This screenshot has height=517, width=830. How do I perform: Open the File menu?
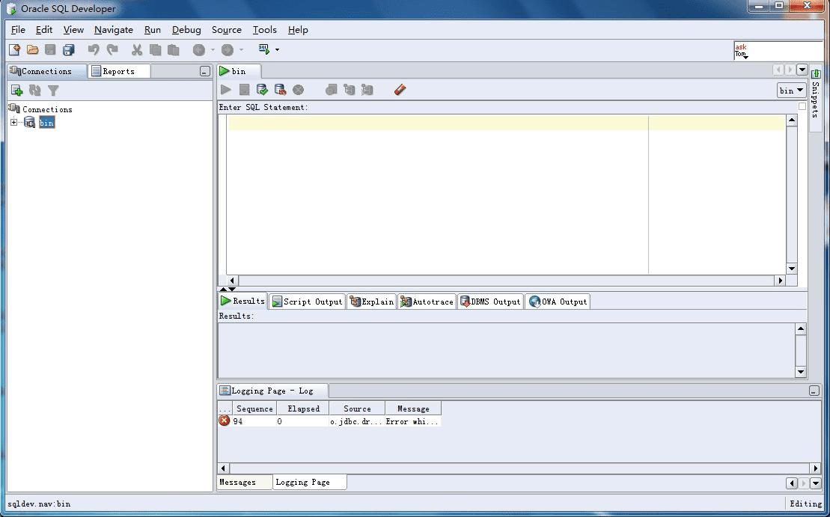[x=18, y=30]
